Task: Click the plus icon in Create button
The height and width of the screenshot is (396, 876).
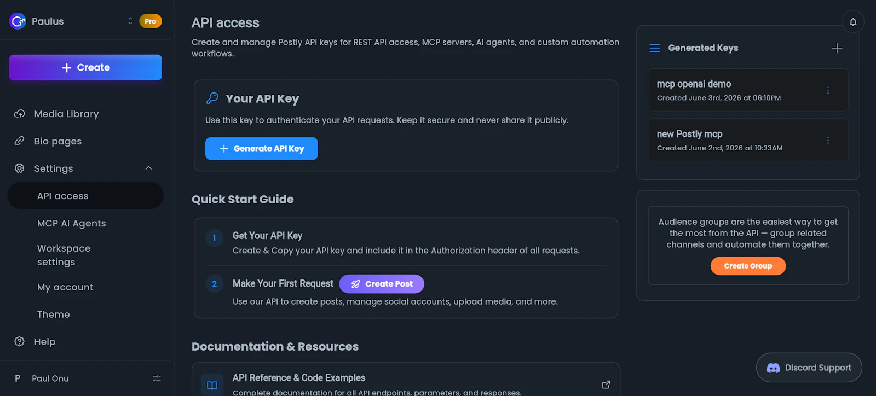Action: [x=67, y=68]
